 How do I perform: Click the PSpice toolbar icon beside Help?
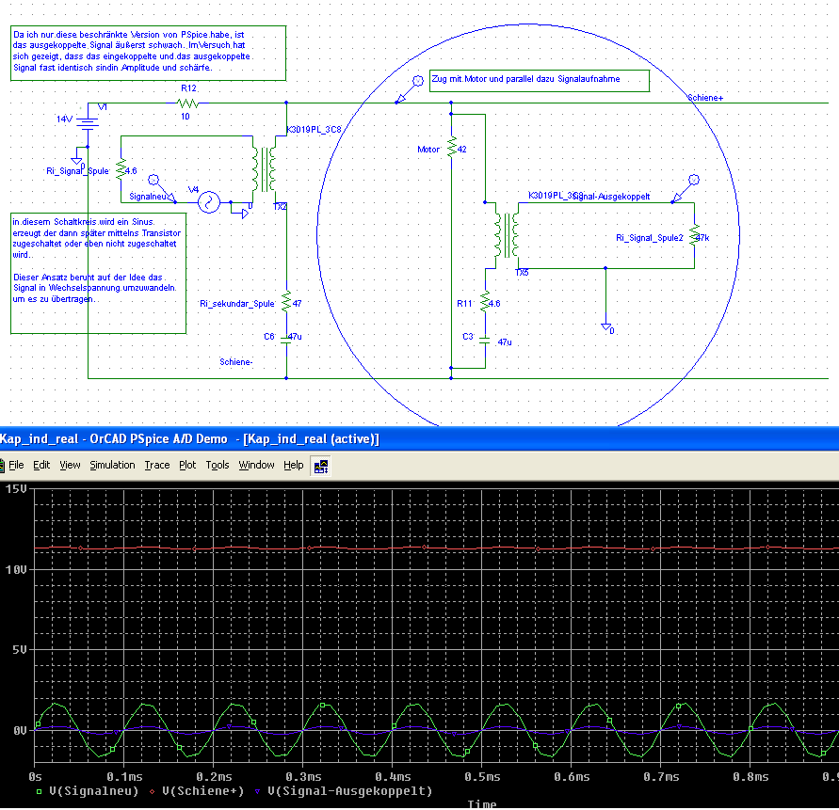320,467
